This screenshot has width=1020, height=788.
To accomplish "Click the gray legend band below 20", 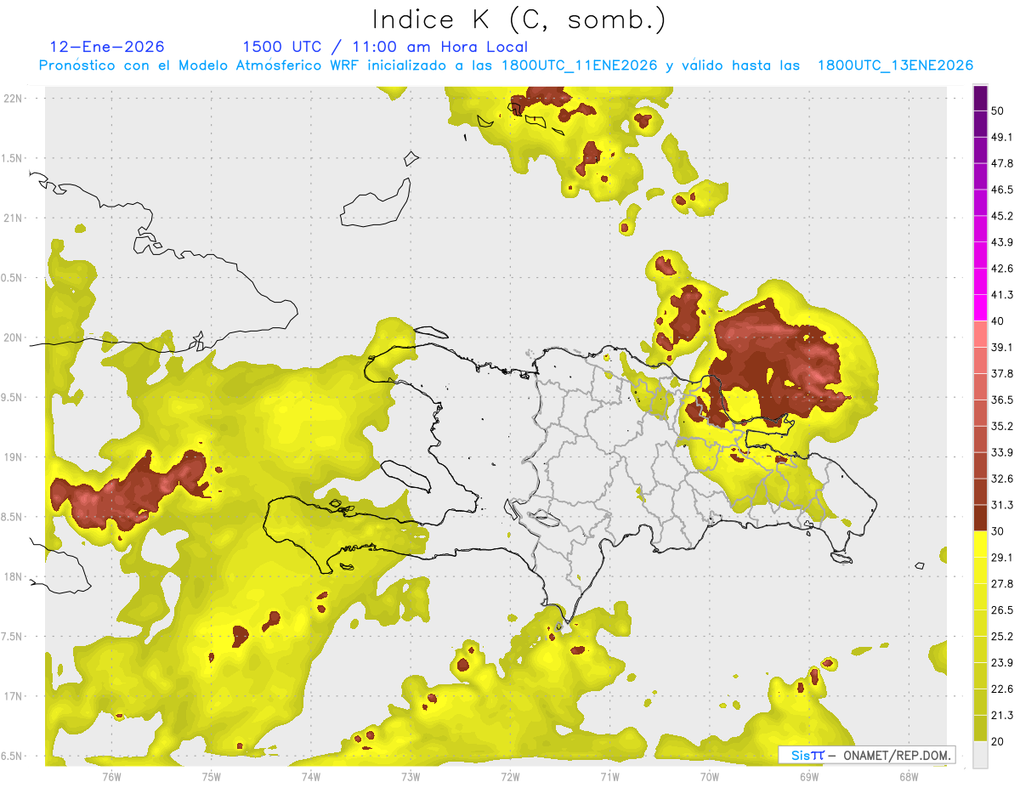I will pyautogui.click(x=980, y=755).
